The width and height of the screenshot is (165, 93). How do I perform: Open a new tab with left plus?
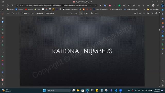tap(3, 84)
